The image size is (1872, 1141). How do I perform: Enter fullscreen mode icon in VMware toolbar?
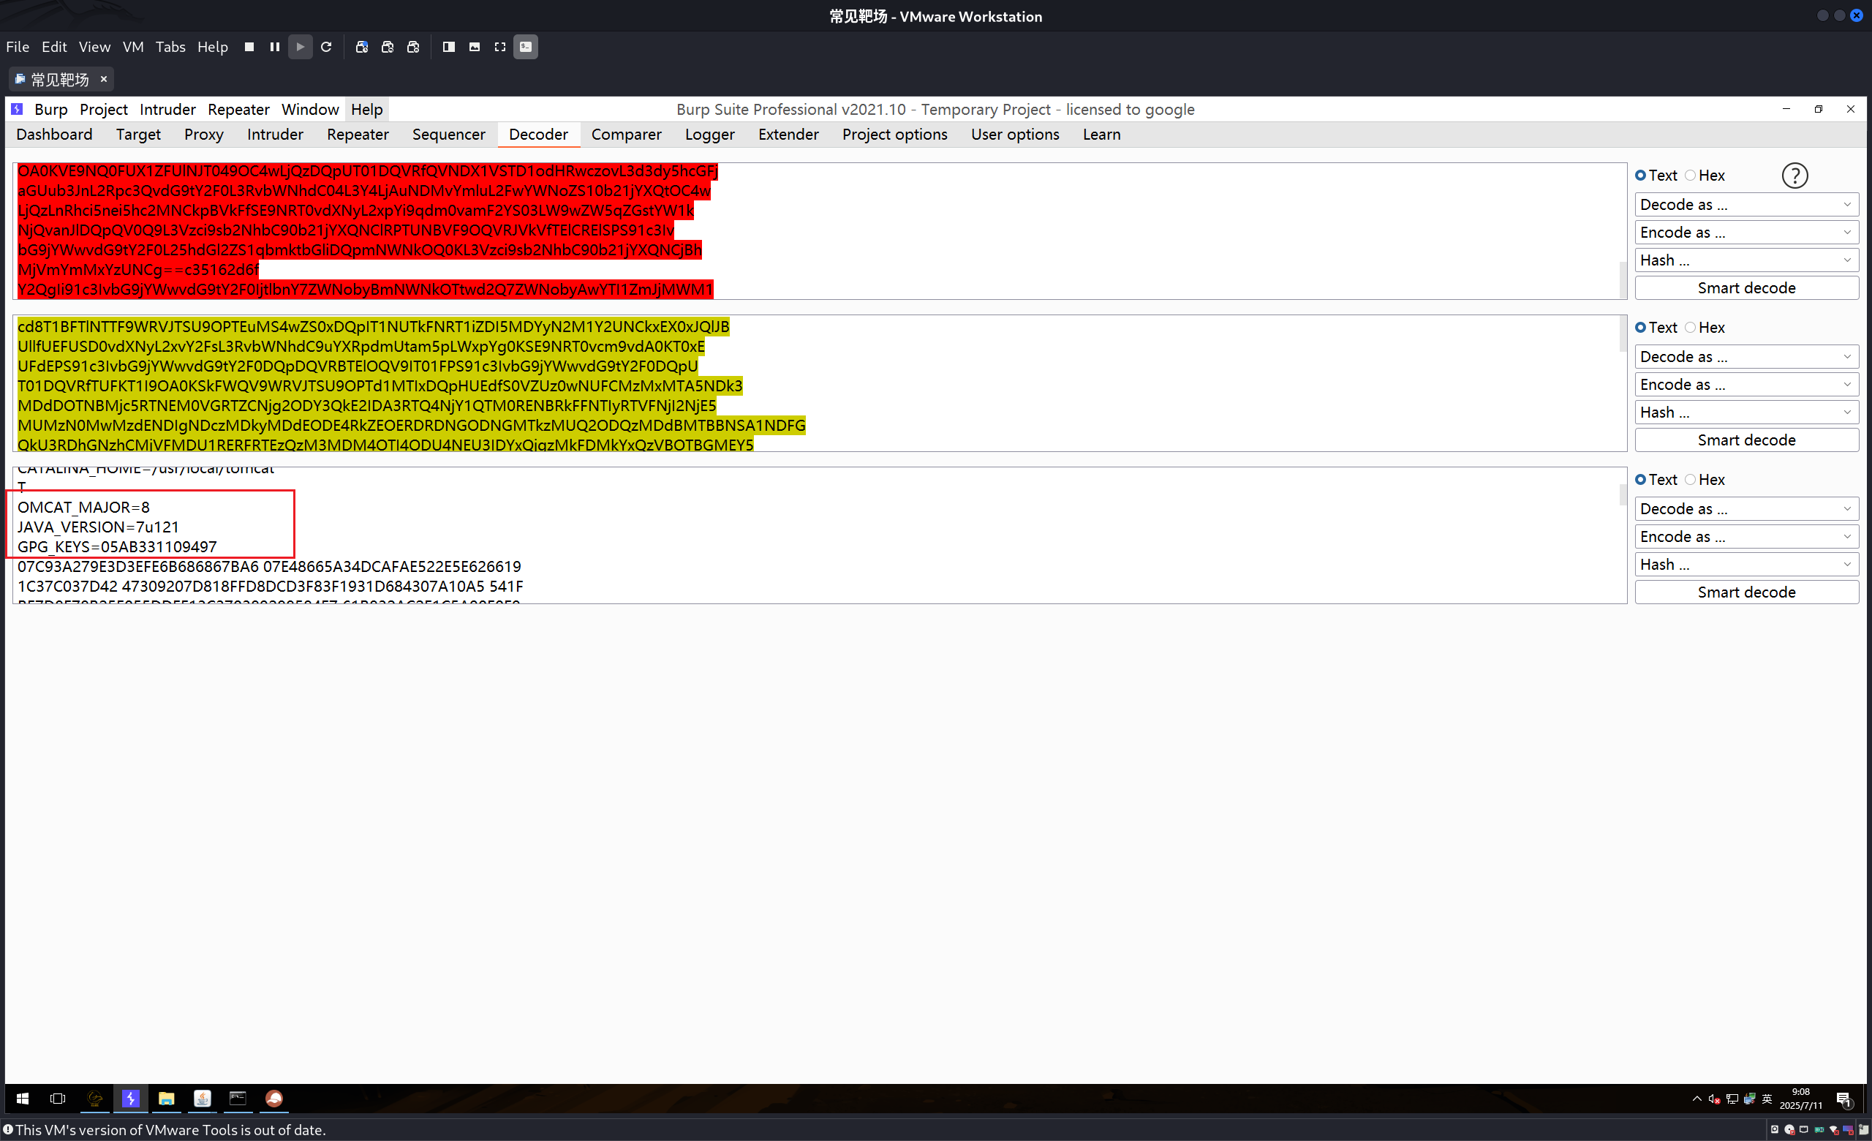[x=499, y=47]
